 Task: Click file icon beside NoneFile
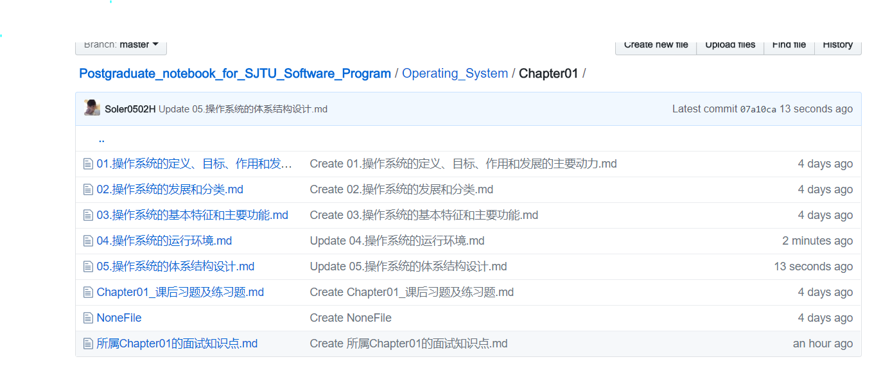click(88, 318)
